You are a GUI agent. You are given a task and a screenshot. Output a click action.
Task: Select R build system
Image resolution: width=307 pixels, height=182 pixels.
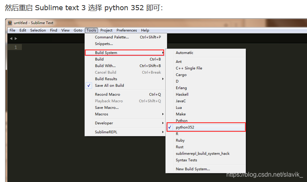point(206,134)
